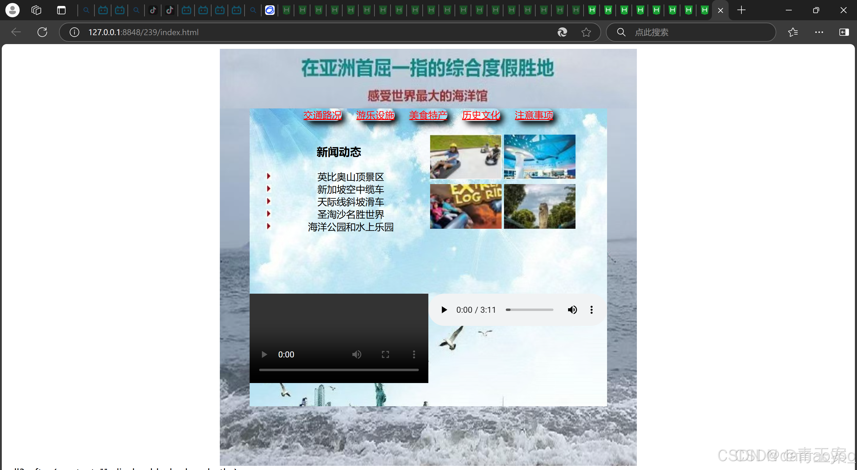Open video player more options menu

tap(414, 354)
